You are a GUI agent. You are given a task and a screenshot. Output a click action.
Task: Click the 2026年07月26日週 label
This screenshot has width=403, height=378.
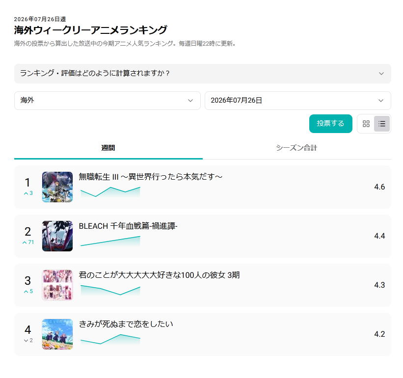point(40,19)
